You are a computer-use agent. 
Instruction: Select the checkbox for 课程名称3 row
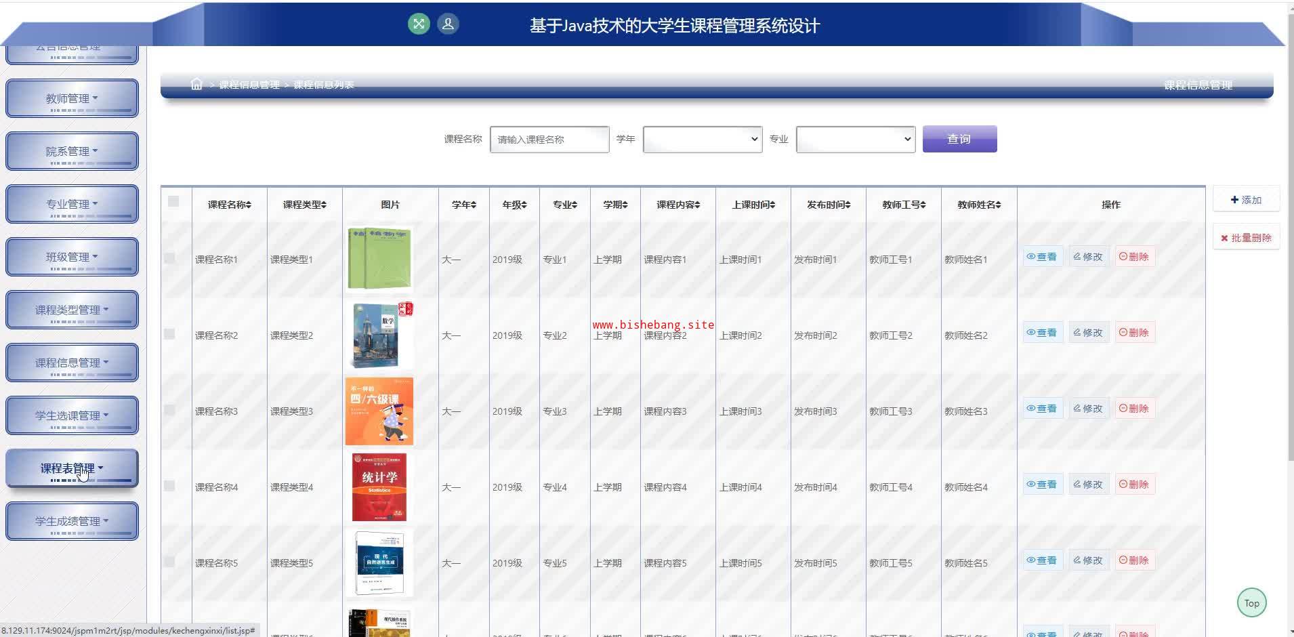coord(169,410)
